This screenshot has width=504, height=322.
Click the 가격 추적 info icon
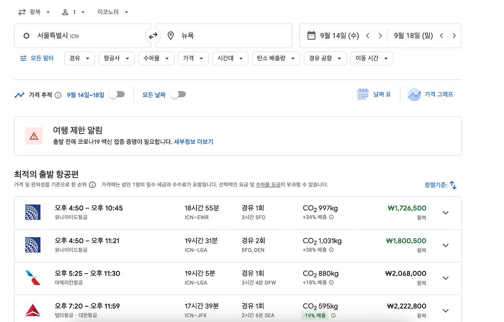click(57, 95)
